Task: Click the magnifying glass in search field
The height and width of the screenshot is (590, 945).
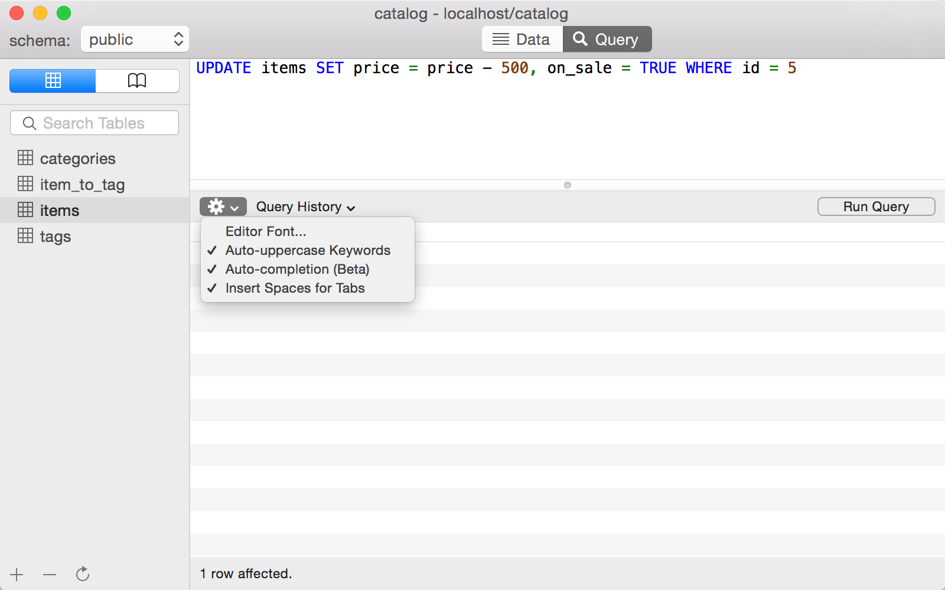Action: [29, 123]
